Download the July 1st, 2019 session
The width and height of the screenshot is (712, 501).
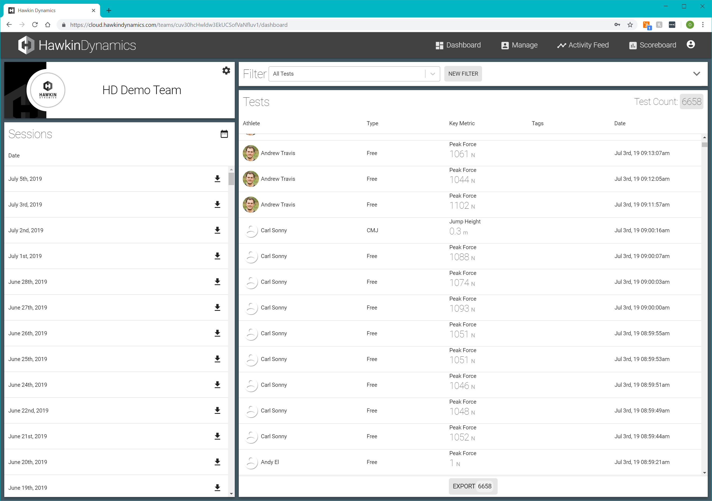coord(217,256)
